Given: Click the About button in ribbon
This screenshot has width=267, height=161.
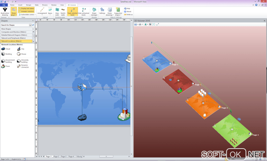Looking at the screenshot, I should (x=127, y=11).
